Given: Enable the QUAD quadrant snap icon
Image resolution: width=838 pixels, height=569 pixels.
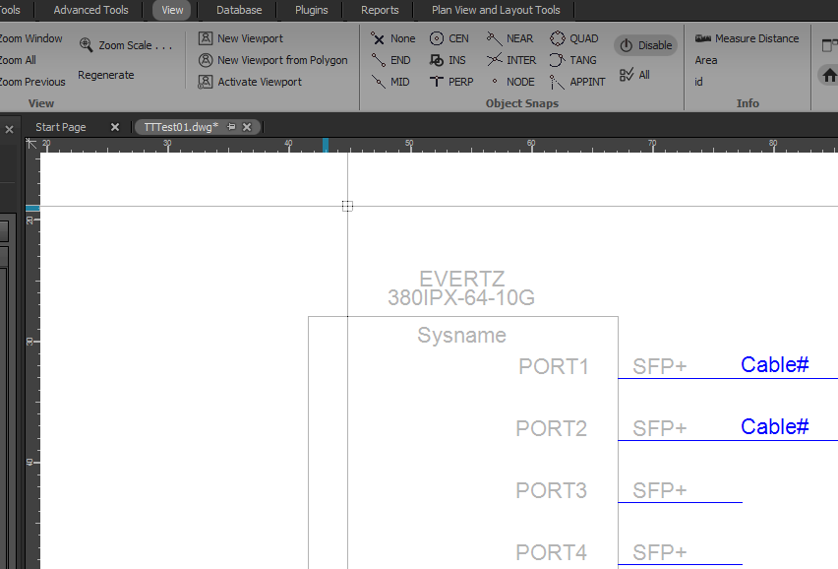Looking at the screenshot, I should (558, 38).
